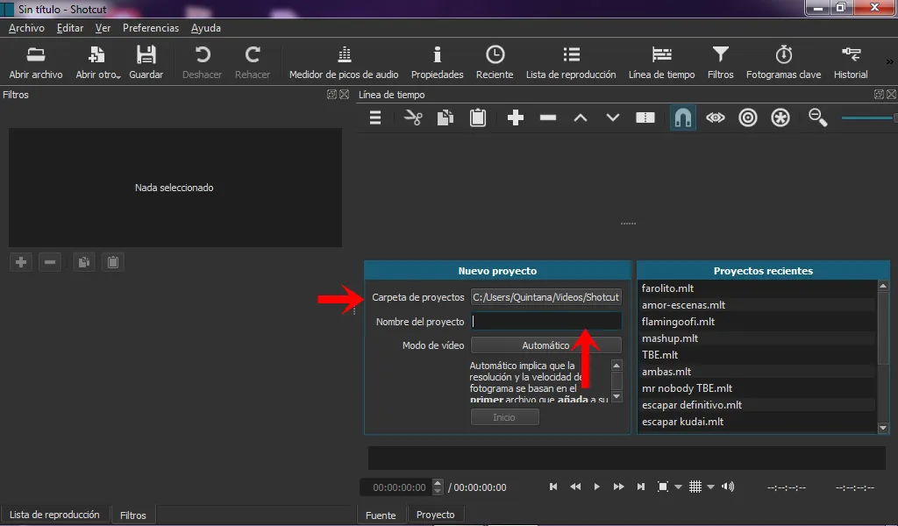Click the Abrir otro toolbar icon
Viewport: 898px width, 526px height.
click(x=97, y=62)
